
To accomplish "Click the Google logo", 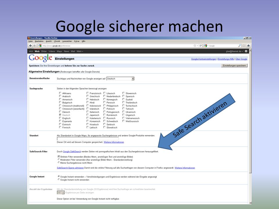I will tap(40, 58).
